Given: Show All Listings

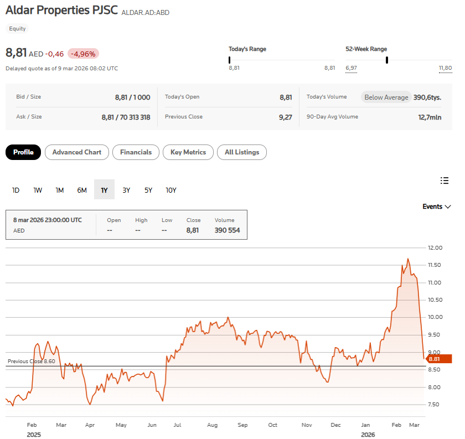Looking at the screenshot, I should click(x=242, y=152).
